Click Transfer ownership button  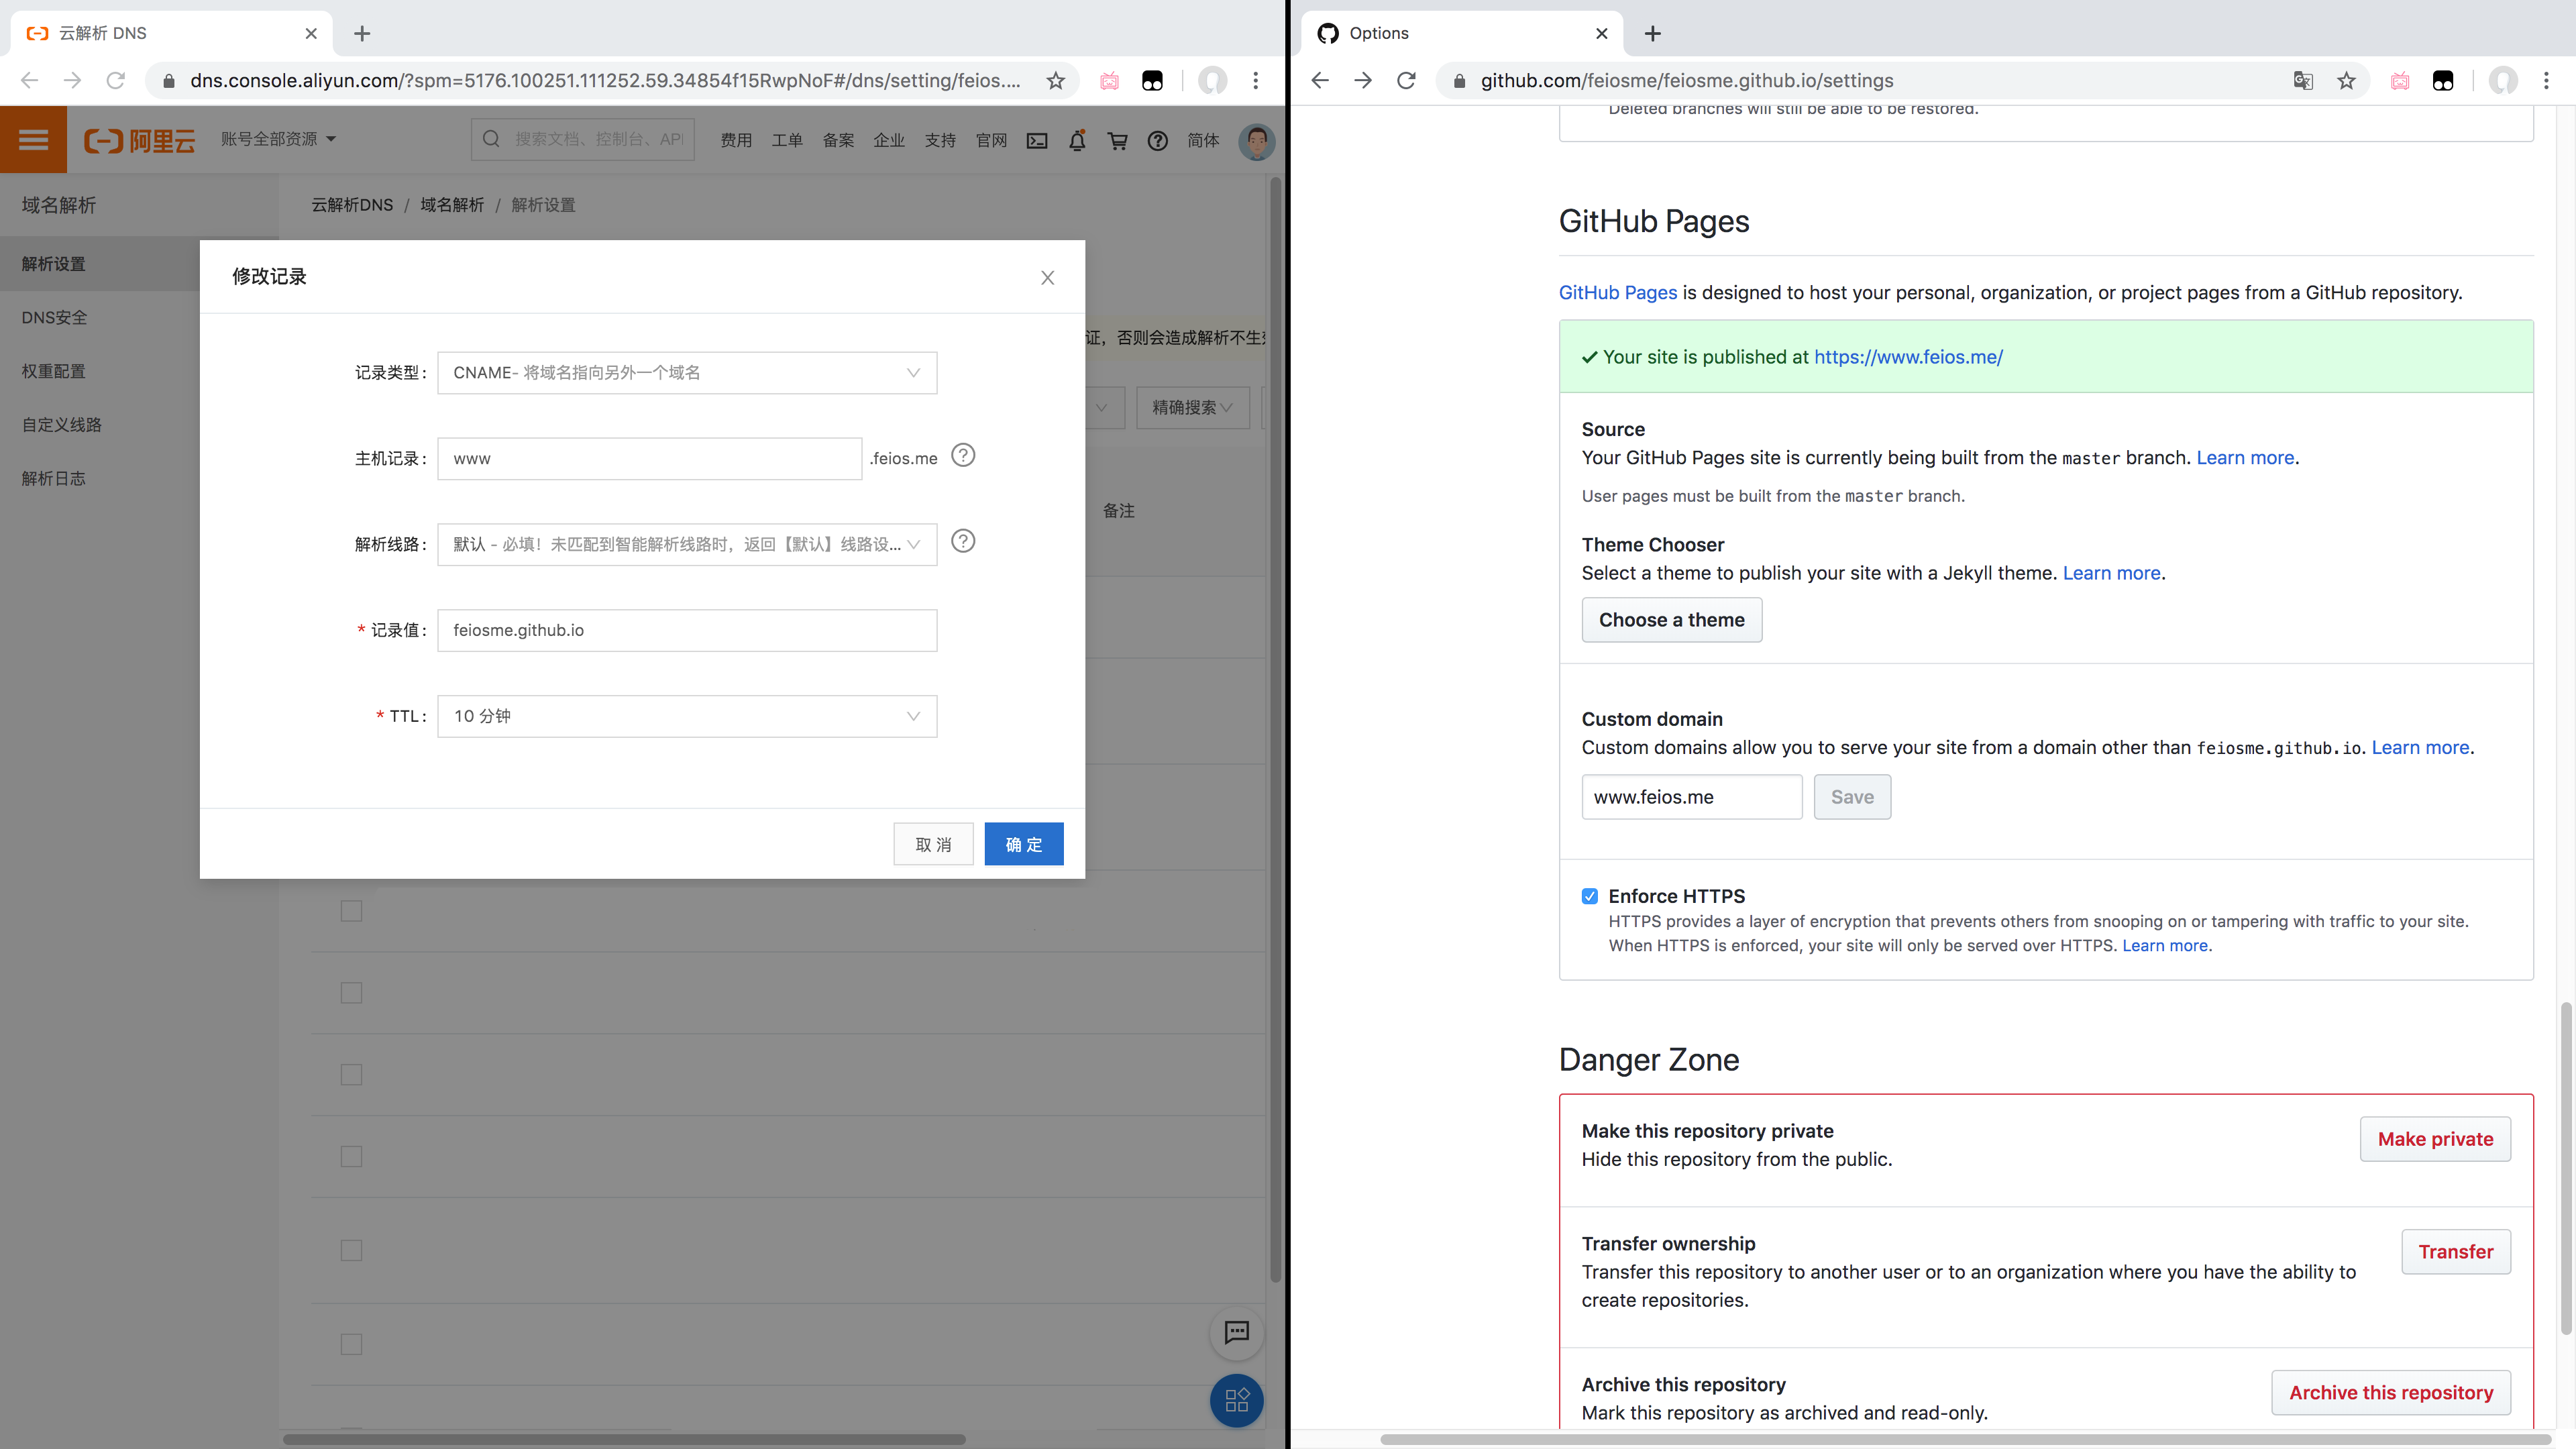(x=2455, y=1252)
